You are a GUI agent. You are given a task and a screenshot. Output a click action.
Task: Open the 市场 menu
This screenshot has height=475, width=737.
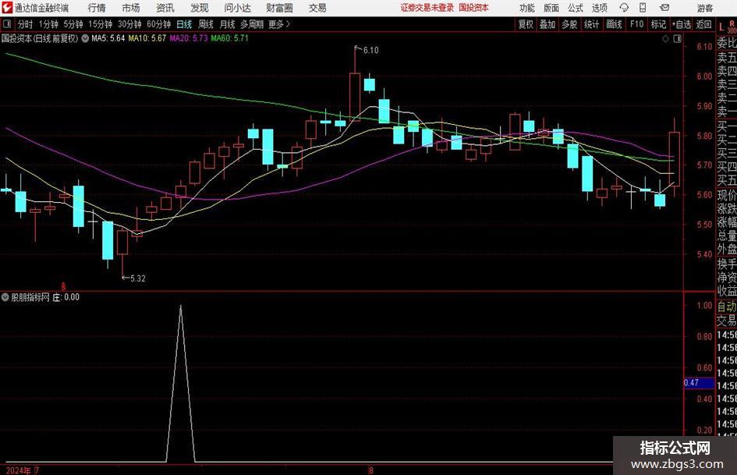pyautogui.click(x=131, y=8)
